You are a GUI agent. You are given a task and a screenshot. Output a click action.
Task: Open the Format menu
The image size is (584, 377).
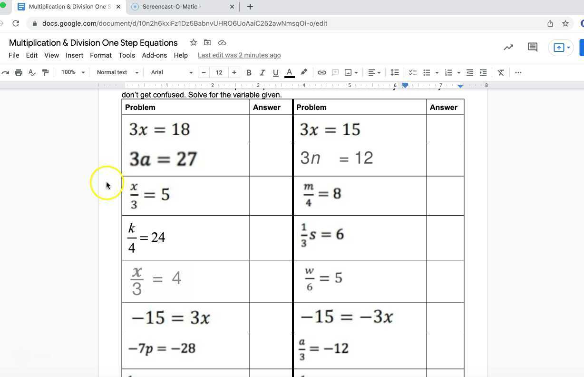[x=101, y=55]
